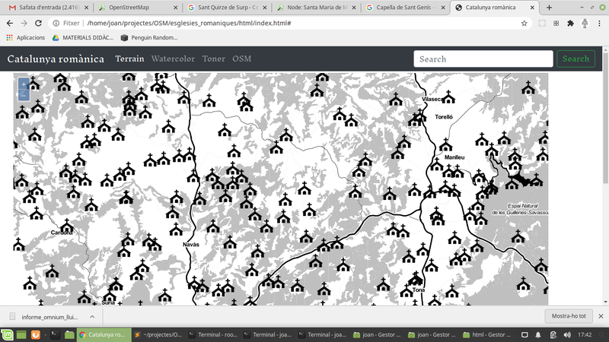Screen dimensions: 609x342
Task: Switch to the Watercolor map layer
Action: tap(173, 59)
